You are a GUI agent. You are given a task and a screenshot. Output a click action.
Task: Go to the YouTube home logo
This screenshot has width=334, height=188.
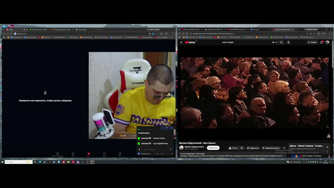point(190,42)
